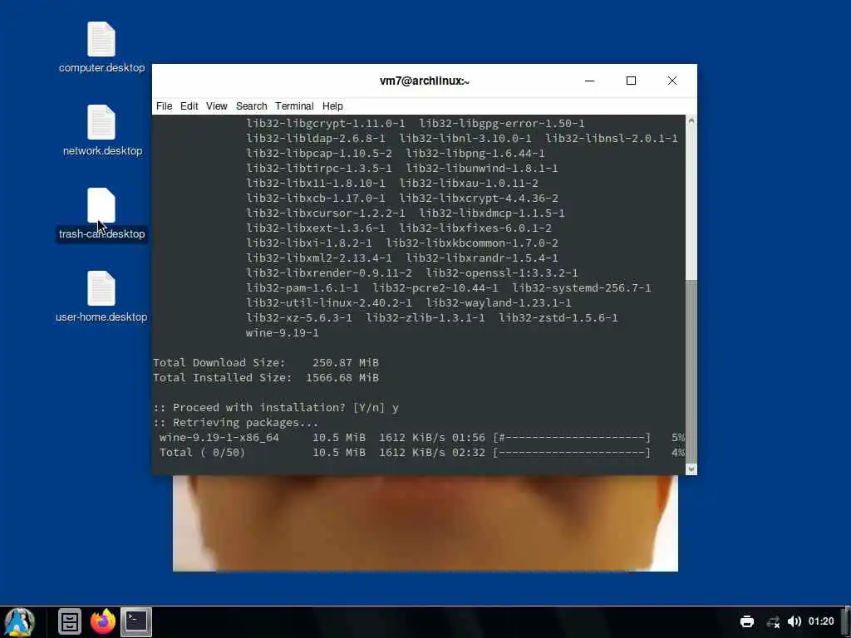Click 'Proceed with installation? [Y/n]' prompt line

(x=276, y=407)
